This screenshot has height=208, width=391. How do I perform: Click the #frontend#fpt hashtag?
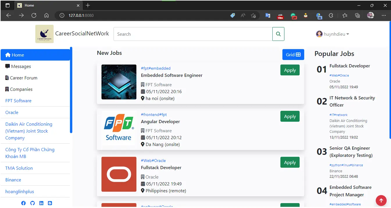click(x=154, y=115)
